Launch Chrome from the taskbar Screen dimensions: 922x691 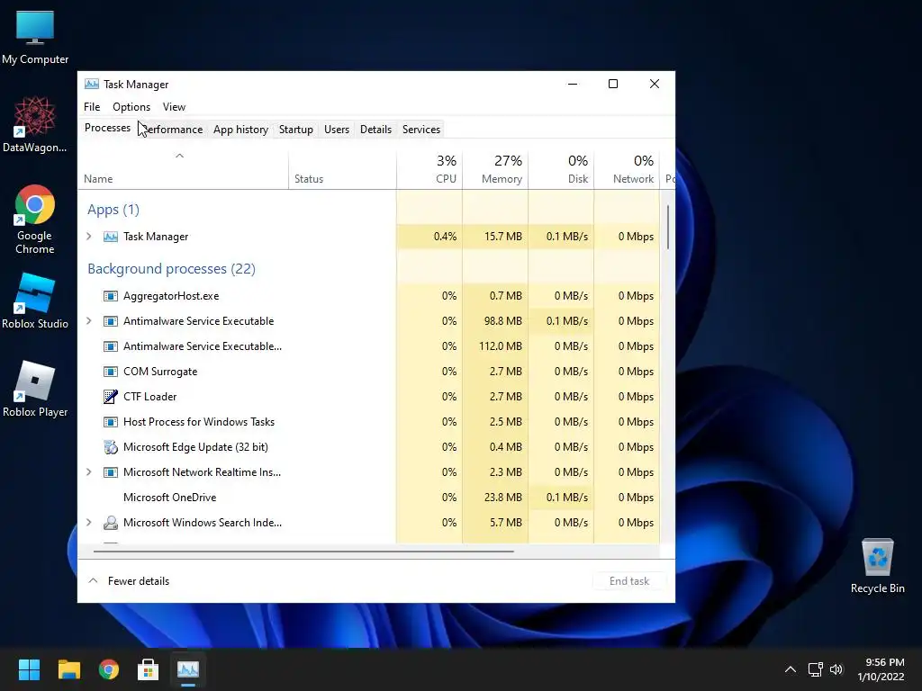coord(109,669)
